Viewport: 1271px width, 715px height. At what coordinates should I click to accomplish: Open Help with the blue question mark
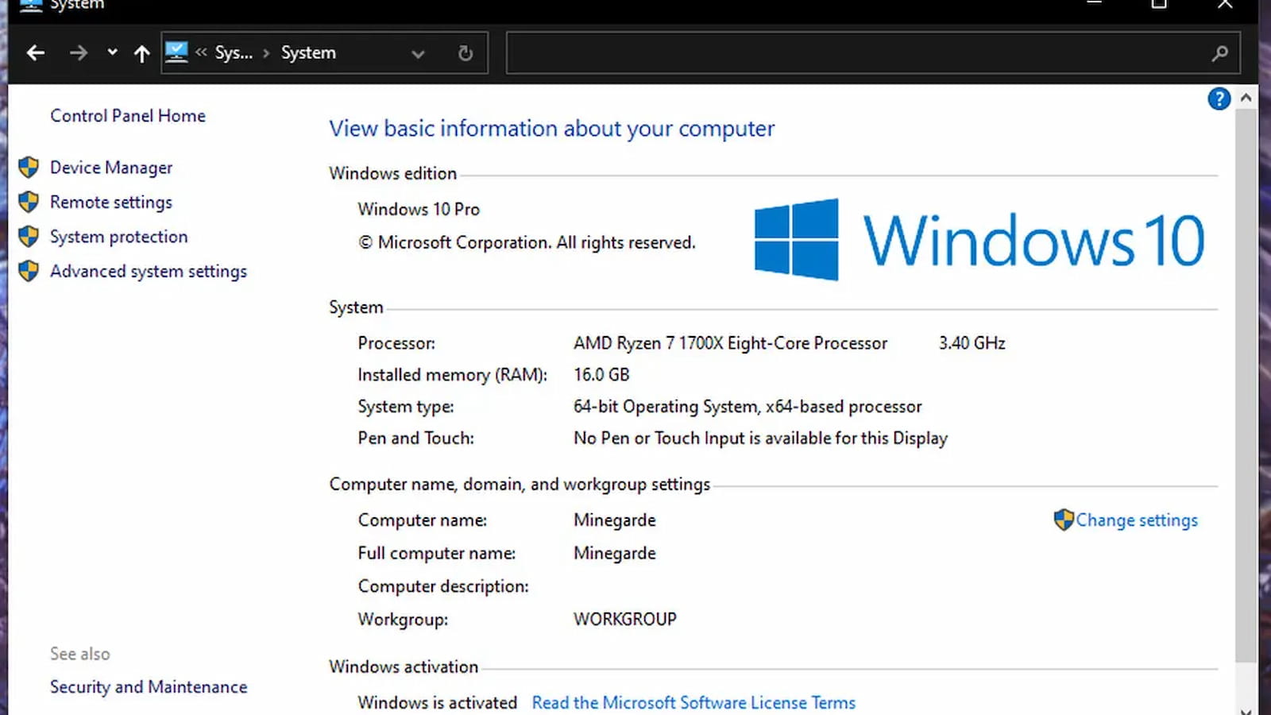pos(1219,99)
